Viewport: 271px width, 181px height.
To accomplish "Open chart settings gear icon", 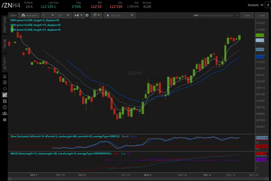I will pos(87,15).
